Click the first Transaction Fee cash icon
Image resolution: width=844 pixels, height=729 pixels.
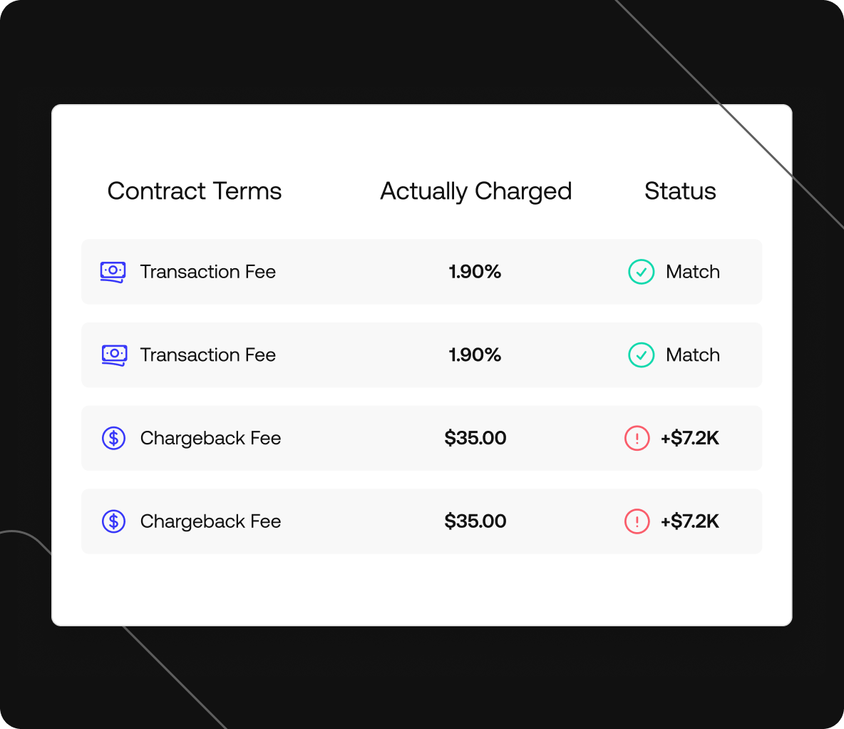tap(113, 272)
